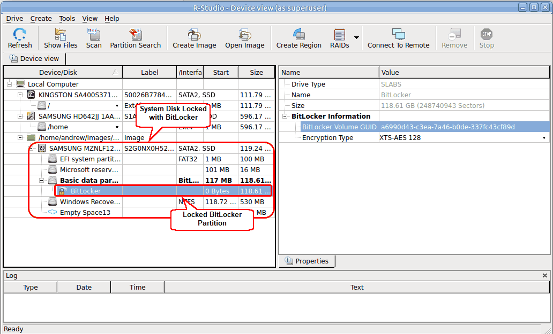Click Connect To Remote icon
553x334 pixels.
point(399,34)
